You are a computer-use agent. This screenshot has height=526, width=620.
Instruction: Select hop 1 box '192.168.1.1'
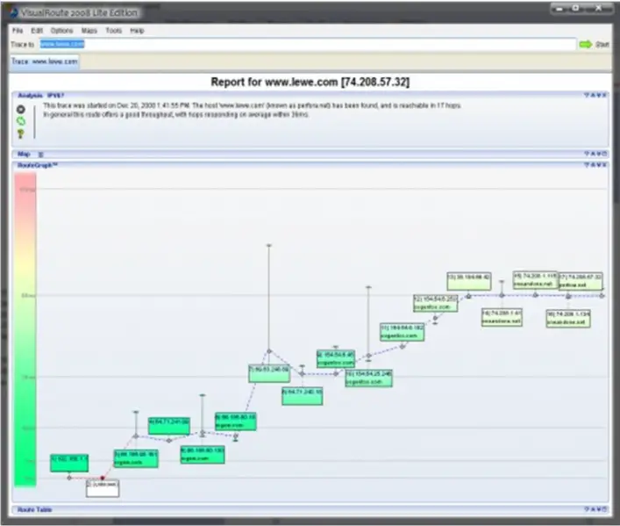[69, 463]
